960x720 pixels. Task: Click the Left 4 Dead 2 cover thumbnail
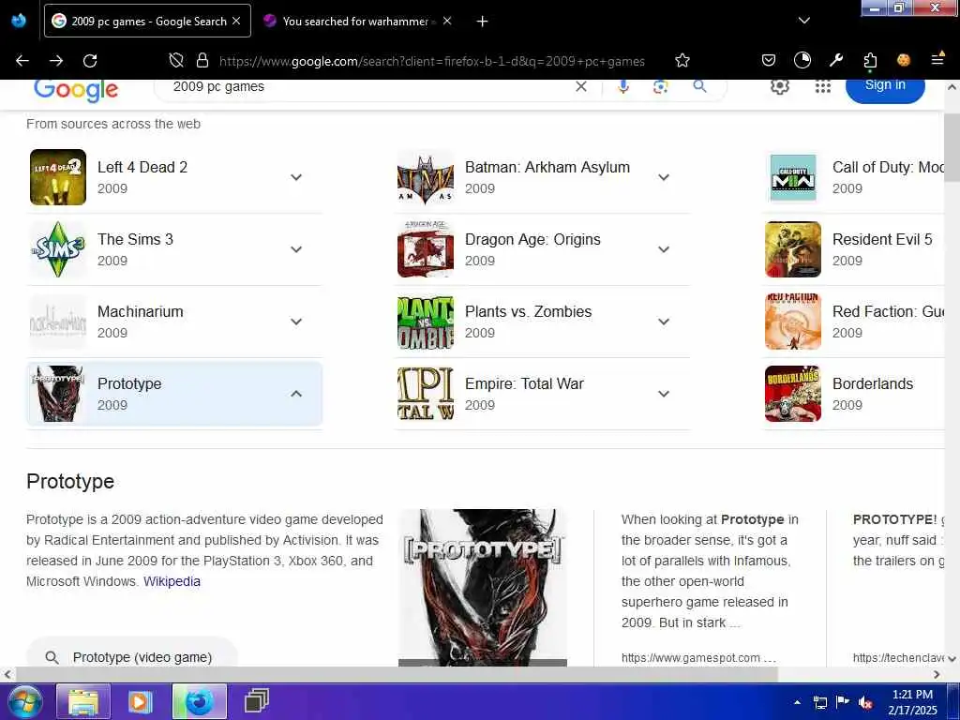click(58, 177)
